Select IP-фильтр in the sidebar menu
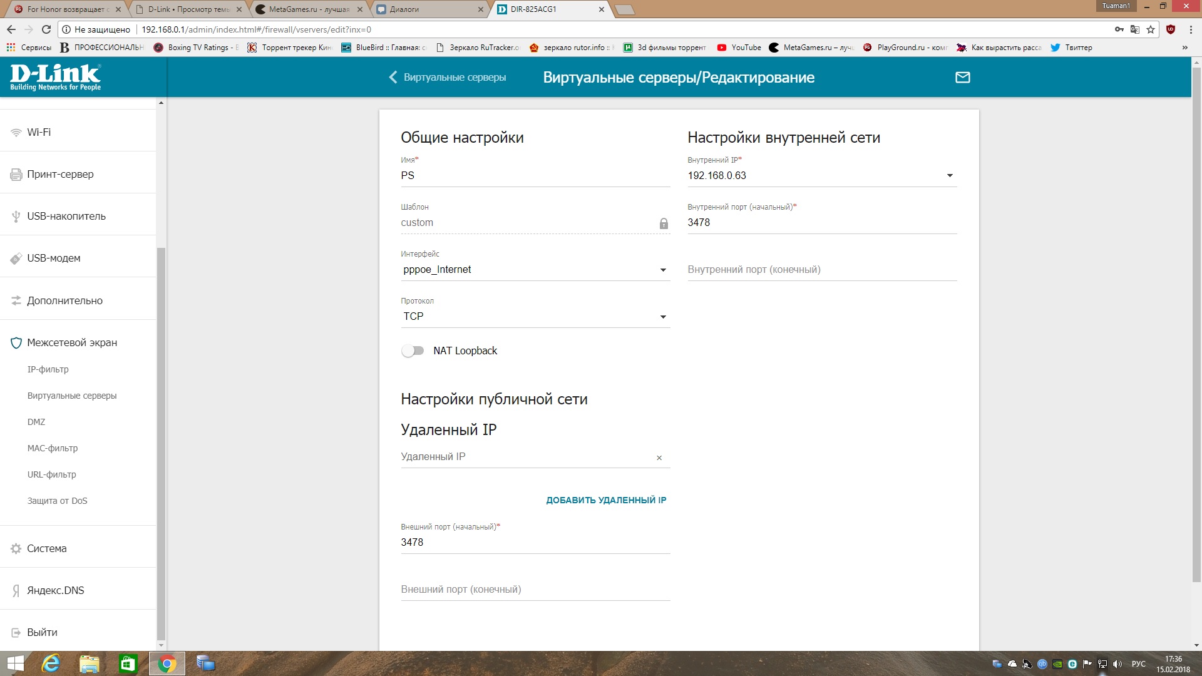 pos(48,369)
